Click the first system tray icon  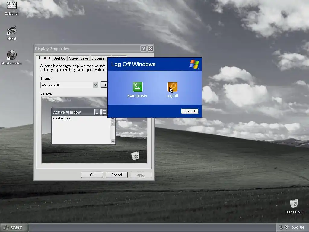point(281,227)
